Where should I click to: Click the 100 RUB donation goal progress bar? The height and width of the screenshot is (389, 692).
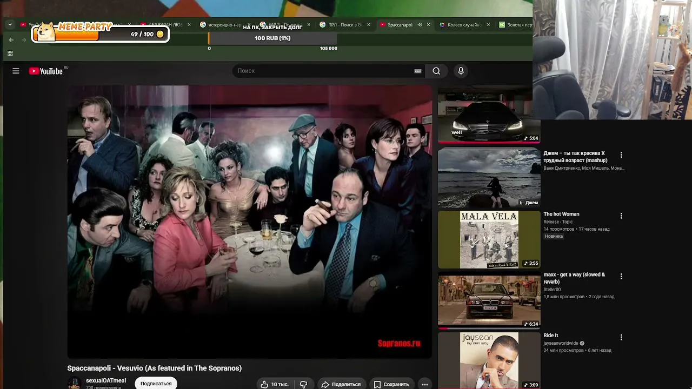tap(272, 38)
